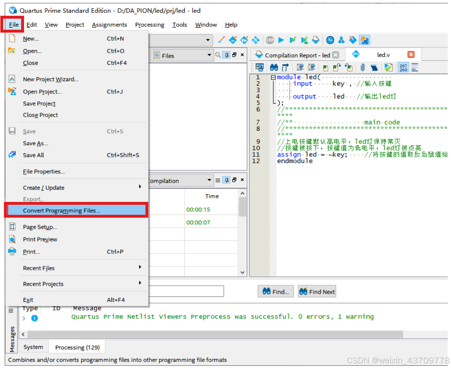Select Open Project in File menu
The image size is (451, 368).
point(42,92)
